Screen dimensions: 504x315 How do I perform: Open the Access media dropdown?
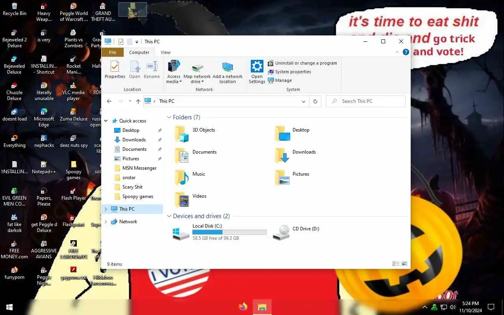click(x=174, y=72)
